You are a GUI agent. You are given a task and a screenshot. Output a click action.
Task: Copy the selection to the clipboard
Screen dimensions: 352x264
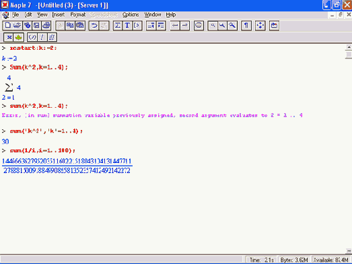pos(70,26)
